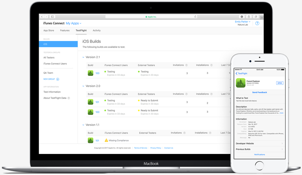Open the My Apps dropdown
The height and width of the screenshot is (175, 302).
point(73,23)
